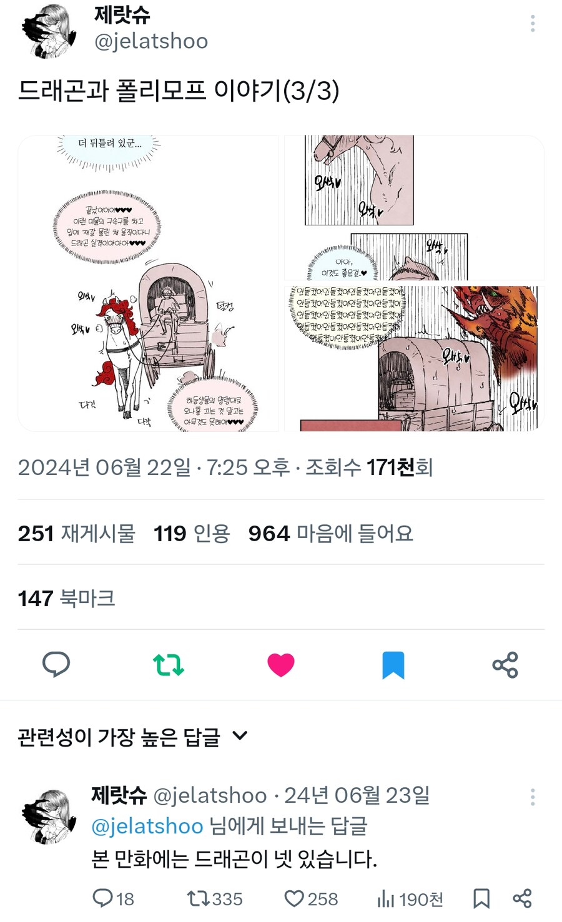
Task: Open the comment icon with 18 replies
Action: coord(113,899)
